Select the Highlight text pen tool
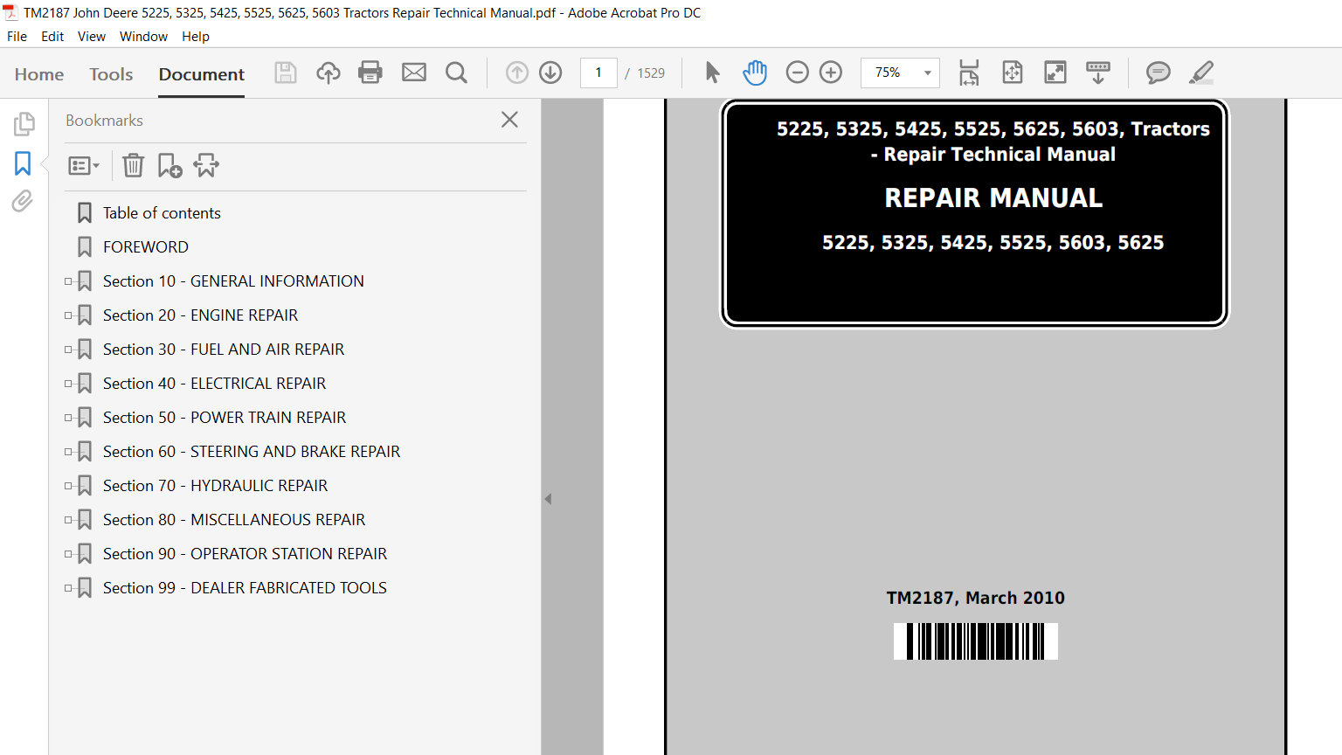The height and width of the screenshot is (755, 1342). tap(1201, 73)
